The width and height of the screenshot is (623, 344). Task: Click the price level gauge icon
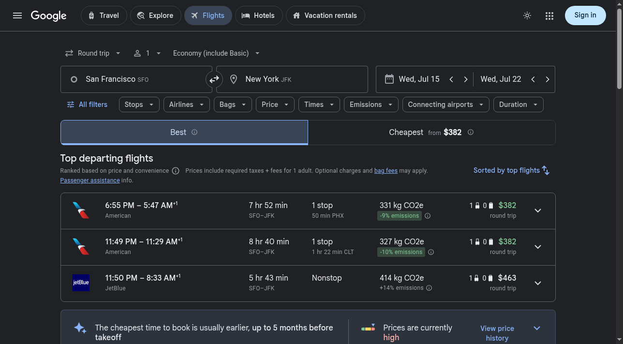point(368,328)
